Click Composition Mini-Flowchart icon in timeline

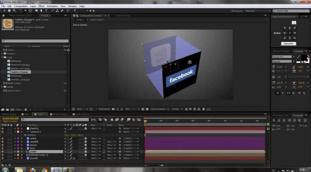tap(93, 119)
